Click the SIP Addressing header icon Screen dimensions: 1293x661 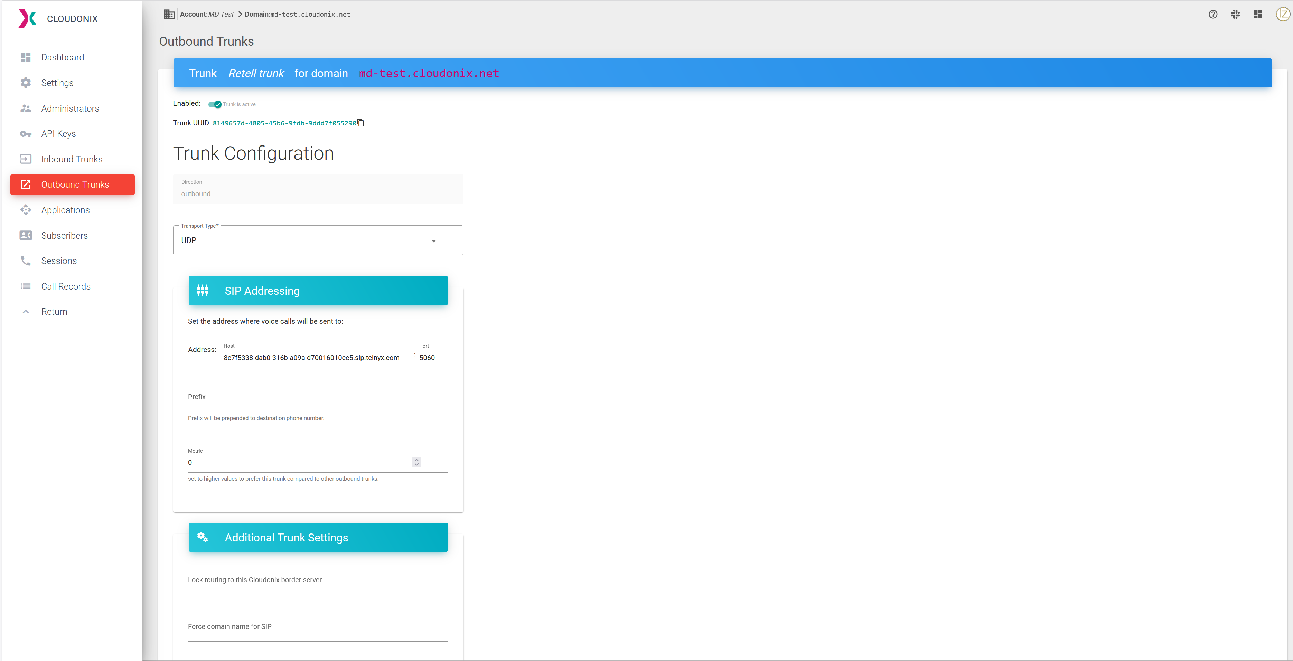(203, 291)
